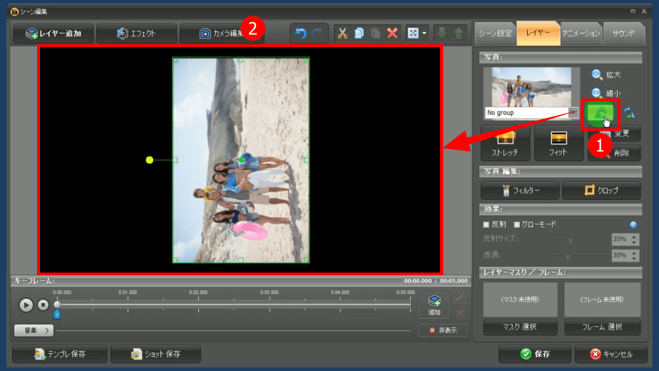Viewport: 659px width, 371px height.
Task: Click the scissors cut icon
Action: pyautogui.click(x=342, y=33)
